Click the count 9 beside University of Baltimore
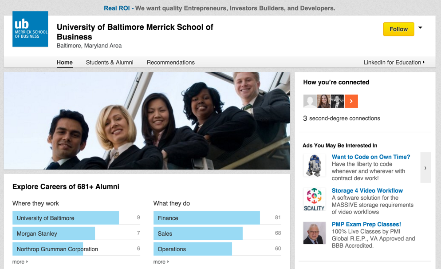 [138, 218]
